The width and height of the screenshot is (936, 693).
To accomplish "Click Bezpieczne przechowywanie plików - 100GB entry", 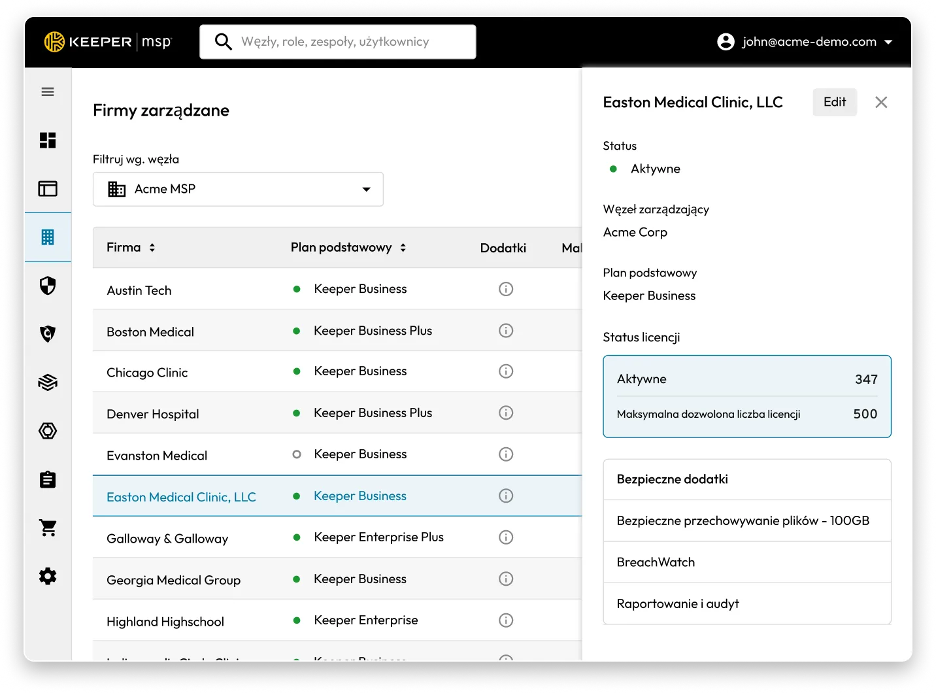I will click(747, 521).
